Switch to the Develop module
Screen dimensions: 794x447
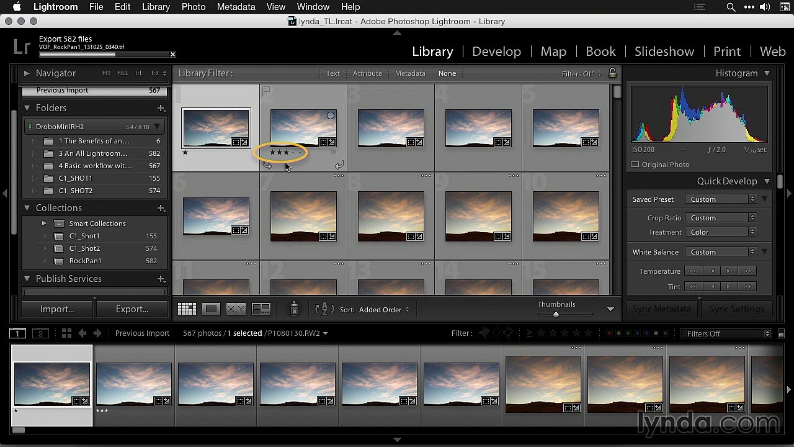[496, 52]
